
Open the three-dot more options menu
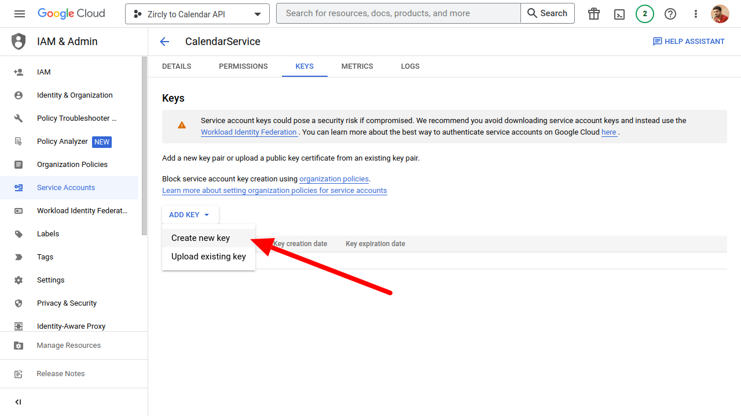point(696,14)
